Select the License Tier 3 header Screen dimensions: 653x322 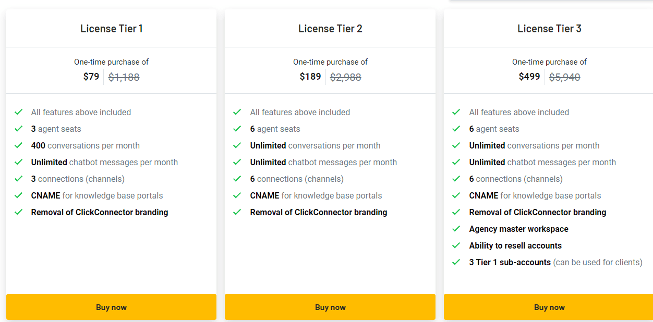pos(549,28)
